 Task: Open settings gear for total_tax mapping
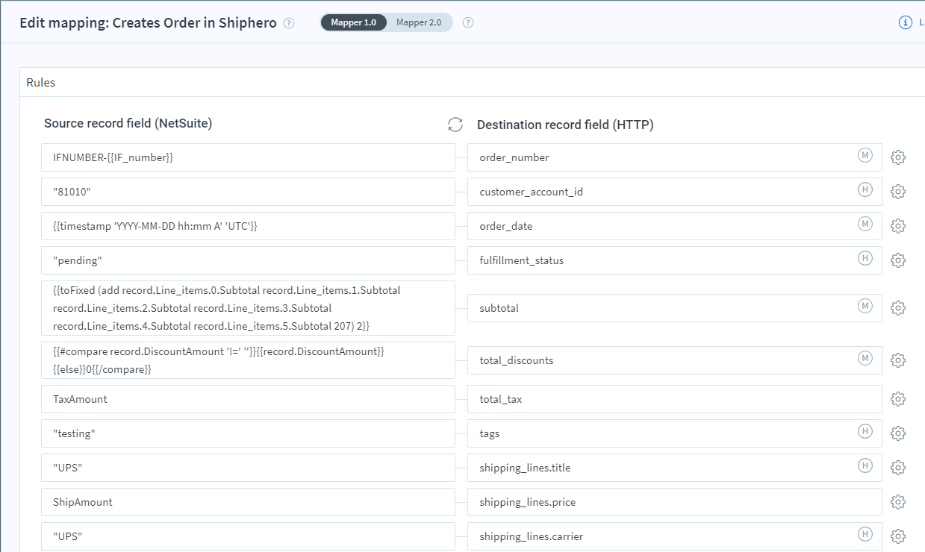click(x=897, y=399)
